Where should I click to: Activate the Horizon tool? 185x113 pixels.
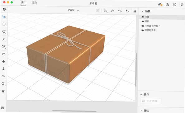[3, 76]
